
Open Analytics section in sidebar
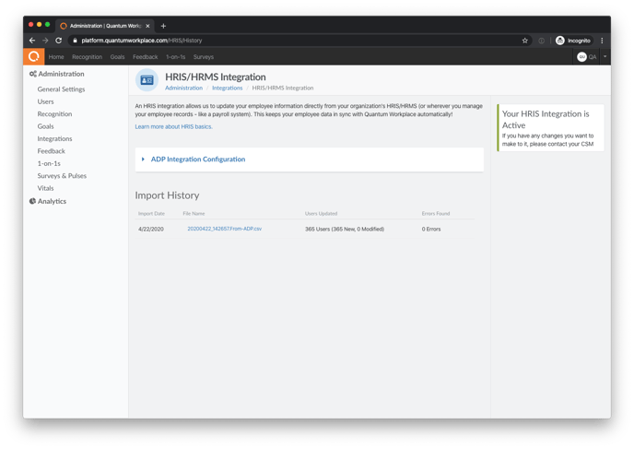52,201
